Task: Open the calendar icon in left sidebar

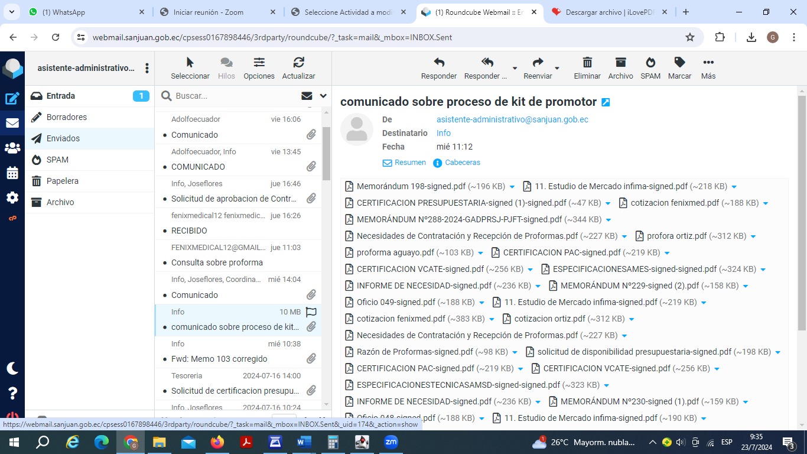Action: pos(12,173)
